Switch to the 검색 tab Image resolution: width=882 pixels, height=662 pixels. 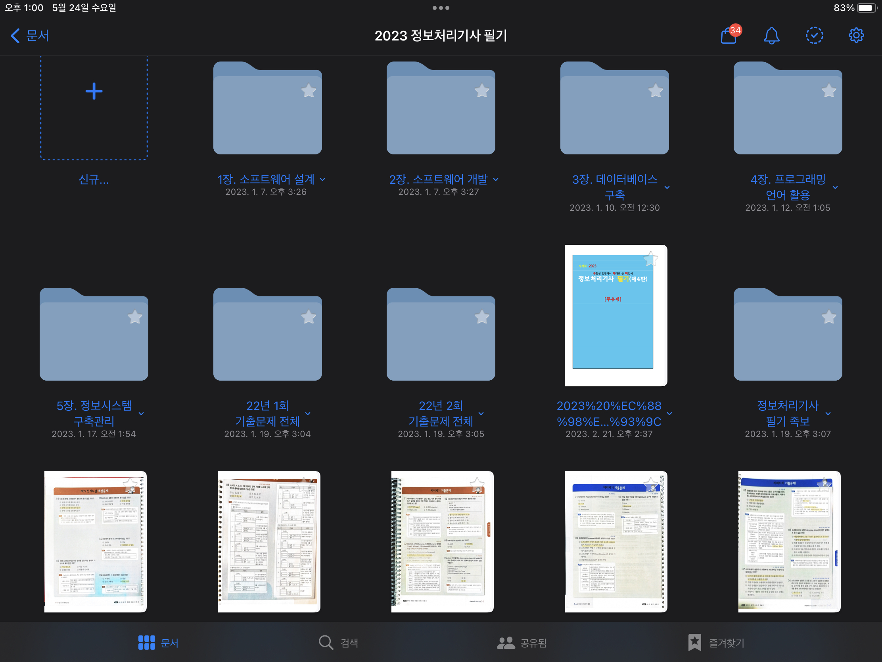[338, 643]
